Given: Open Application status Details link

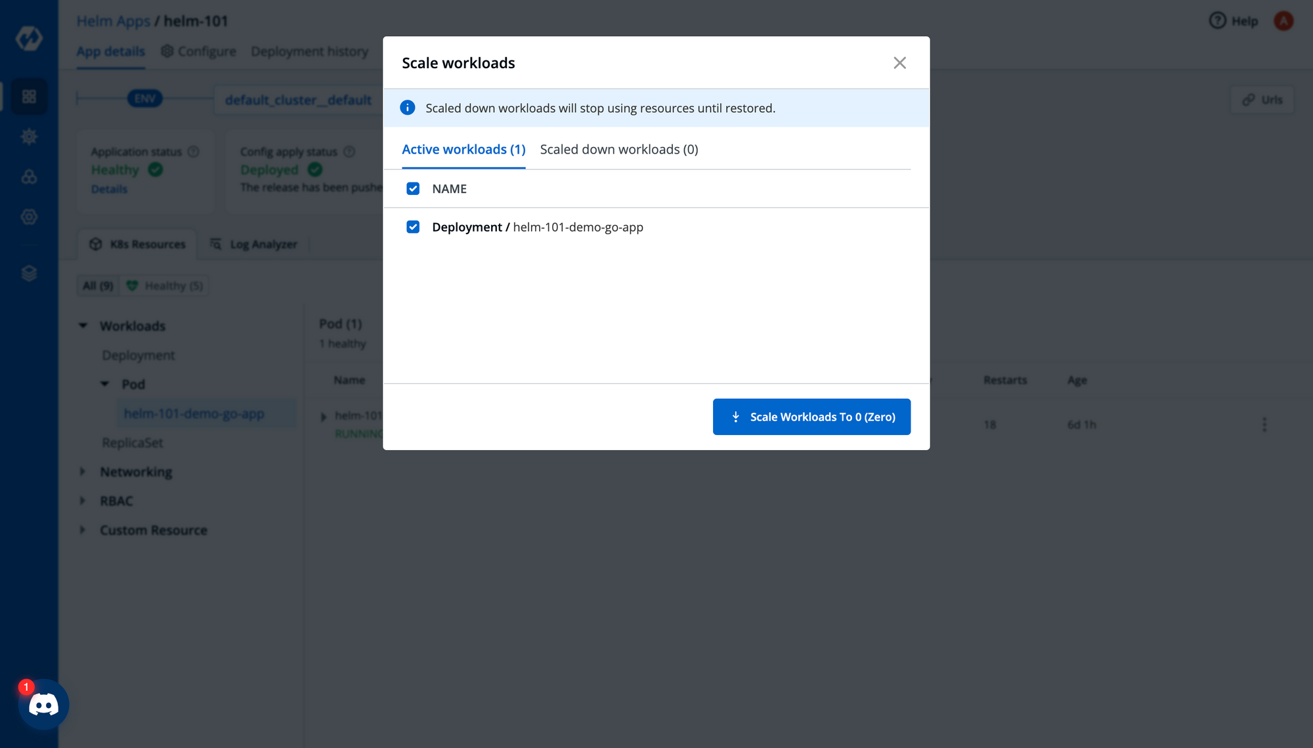Looking at the screenshot, I should tap(109, 189).
